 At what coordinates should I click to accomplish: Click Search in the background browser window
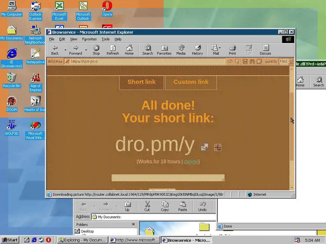pyautogui.click(x=318, y=82)
